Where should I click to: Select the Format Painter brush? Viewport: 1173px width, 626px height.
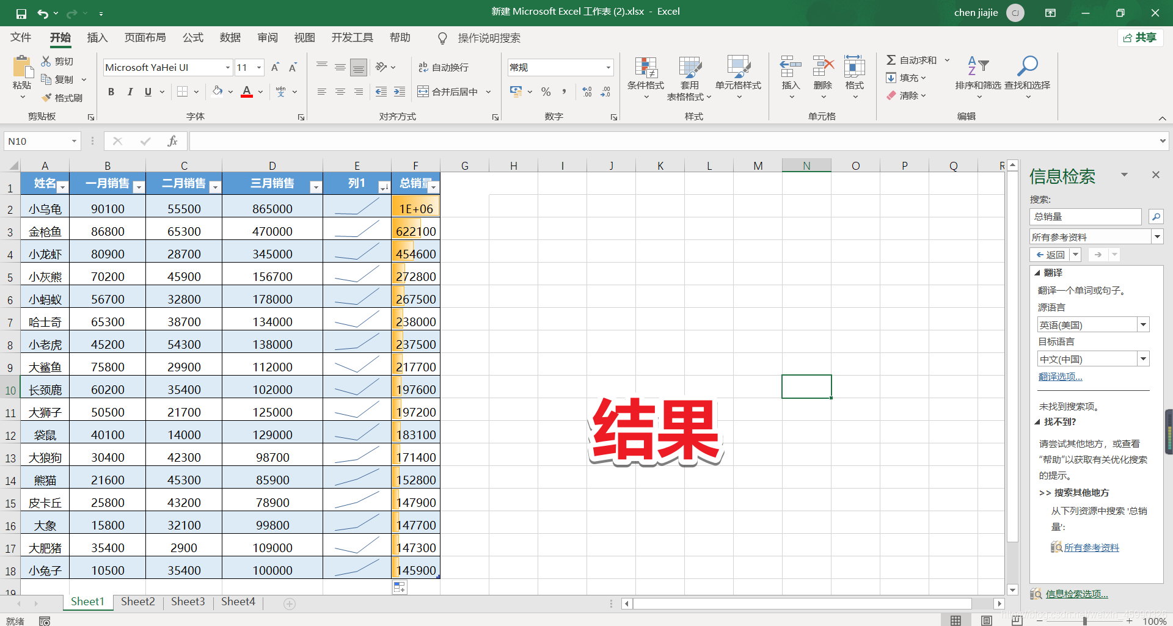click(x=46, y=98)
